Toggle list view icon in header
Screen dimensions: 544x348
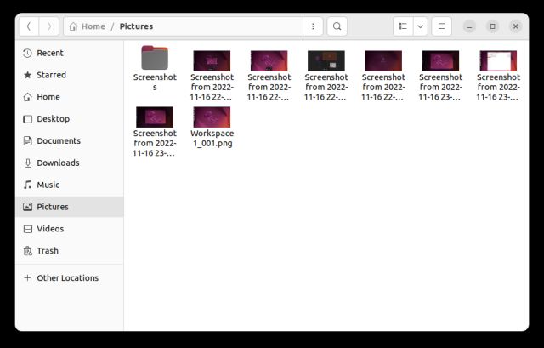coord(403,26)
